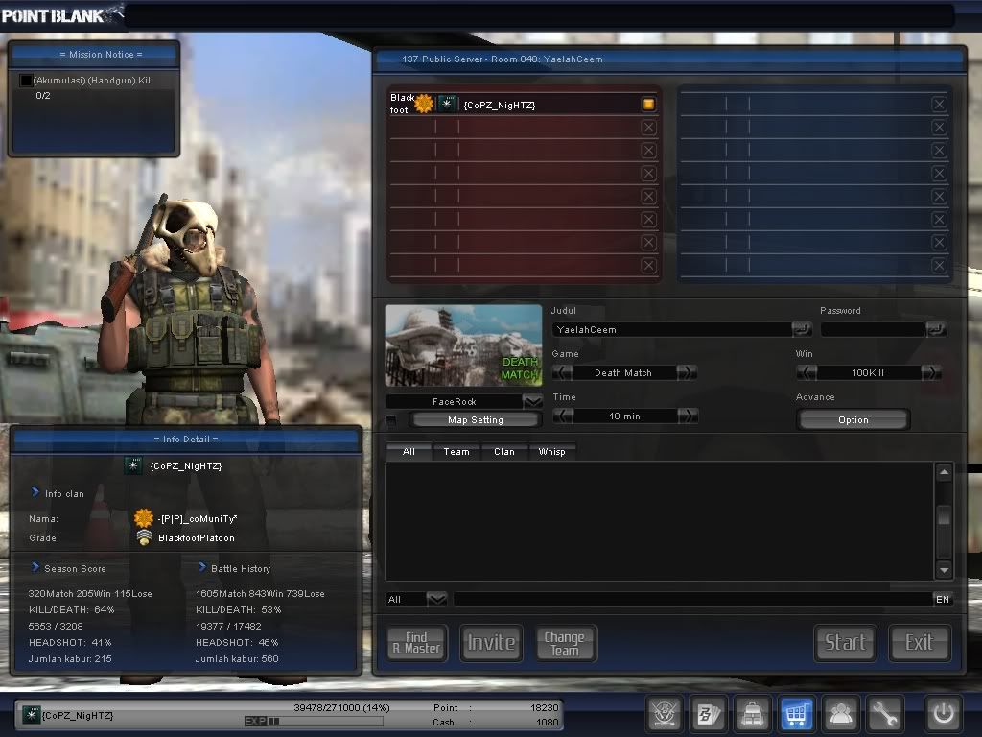The height and width of the screenshot is (737, 982).
Task: Close the fifth red team slot
Action: (649, 196)
